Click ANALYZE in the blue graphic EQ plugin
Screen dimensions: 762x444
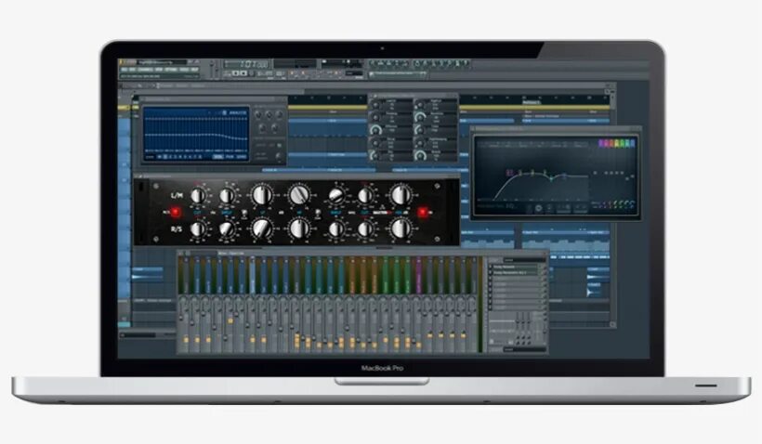(240, 112)
